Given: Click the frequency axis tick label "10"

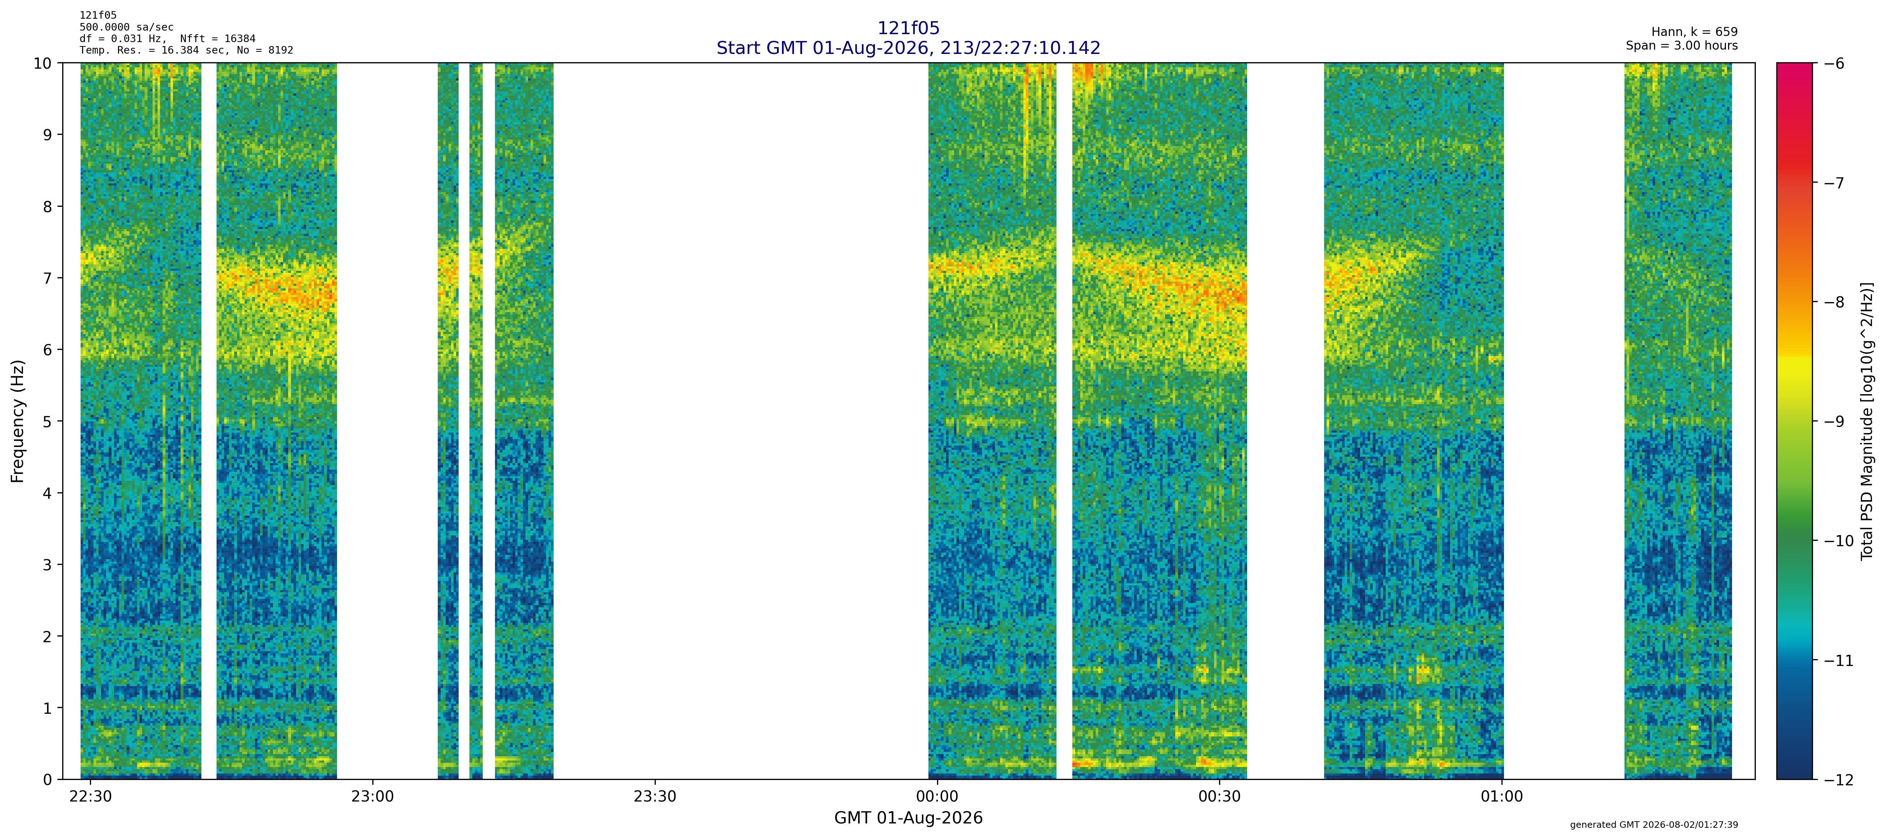Looking at the screenshot, I should (43, 64).
